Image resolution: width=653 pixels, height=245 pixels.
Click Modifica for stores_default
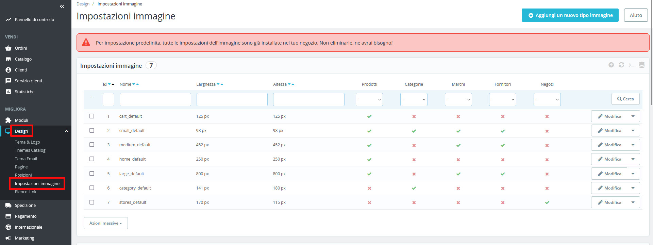(x=609, y=202)
